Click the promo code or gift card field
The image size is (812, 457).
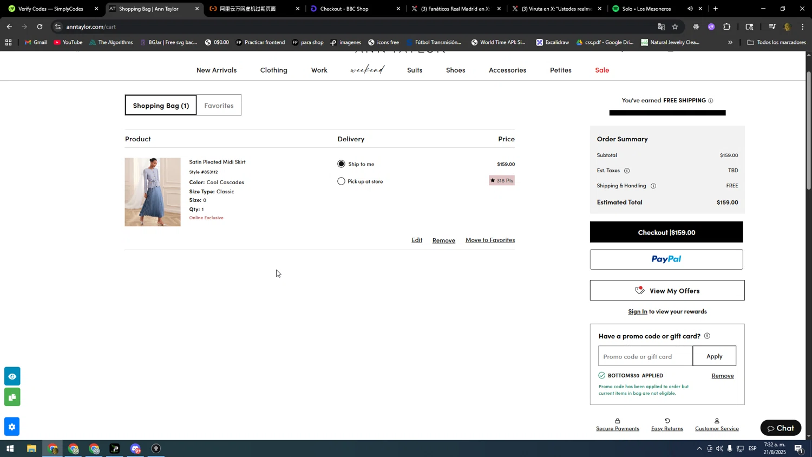coord(645,356)
